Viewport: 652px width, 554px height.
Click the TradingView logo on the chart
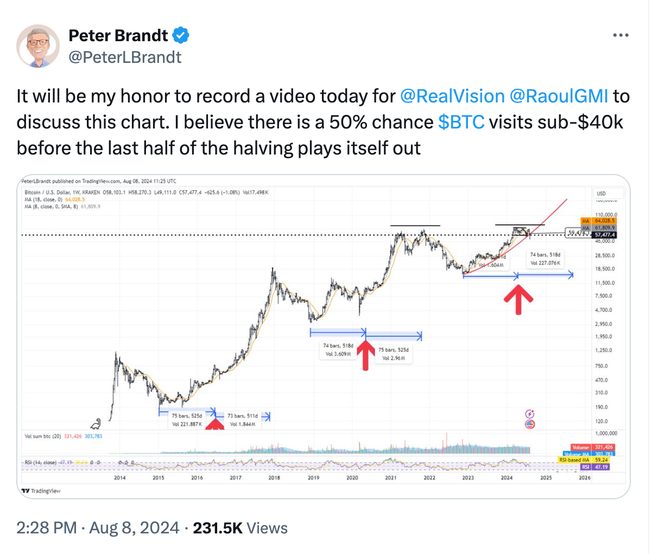[41, 491]
